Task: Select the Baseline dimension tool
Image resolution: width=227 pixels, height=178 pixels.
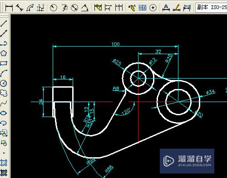Action: [x=108, y=8]
